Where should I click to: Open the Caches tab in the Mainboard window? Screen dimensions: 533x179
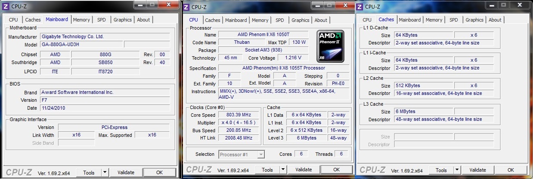(x=33, y=20)
